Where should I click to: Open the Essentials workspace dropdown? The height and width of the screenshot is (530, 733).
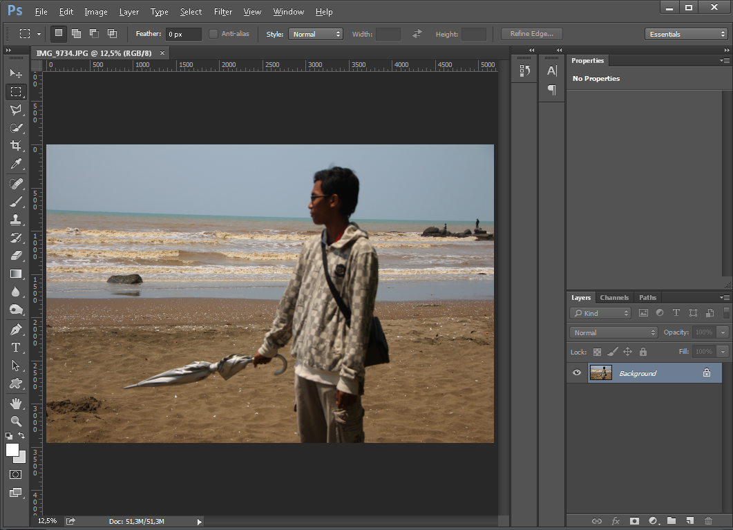coord(685,34)
